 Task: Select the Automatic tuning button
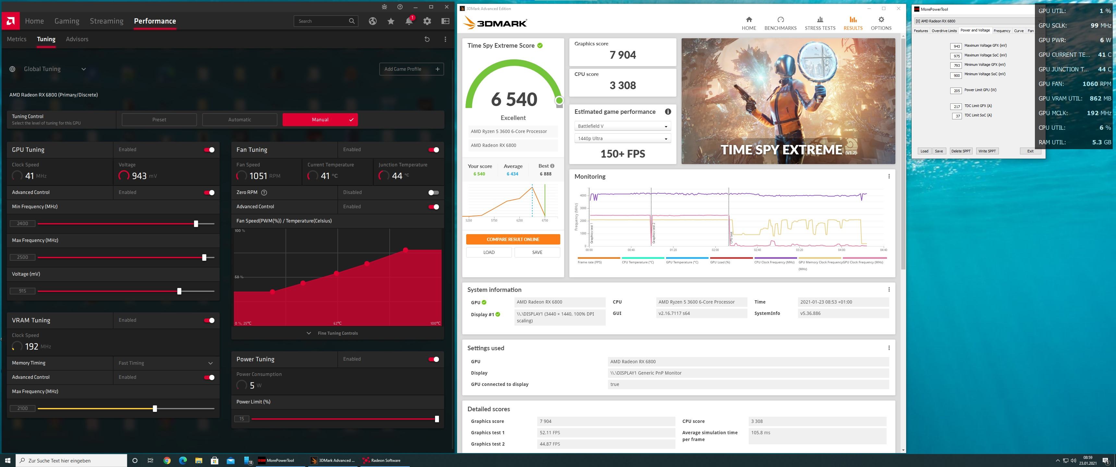(239, 120)
